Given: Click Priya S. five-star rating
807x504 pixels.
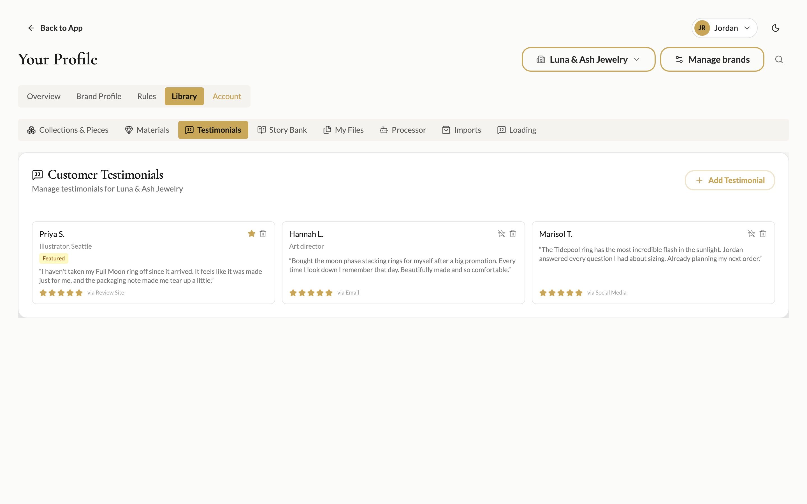Looking at the screenshot, I should tap(61, 293).
